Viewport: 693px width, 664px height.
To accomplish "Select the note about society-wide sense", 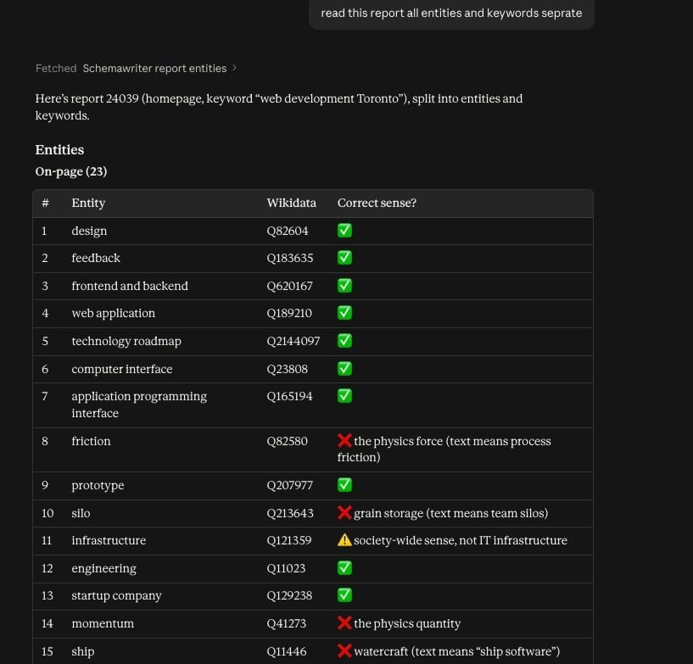I will (461, 541).
